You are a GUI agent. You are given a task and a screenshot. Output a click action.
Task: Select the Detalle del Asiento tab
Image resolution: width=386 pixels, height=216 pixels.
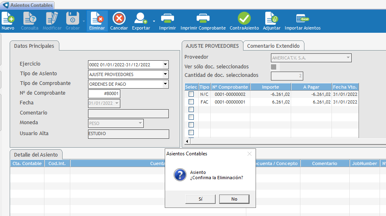coord(36,155)
